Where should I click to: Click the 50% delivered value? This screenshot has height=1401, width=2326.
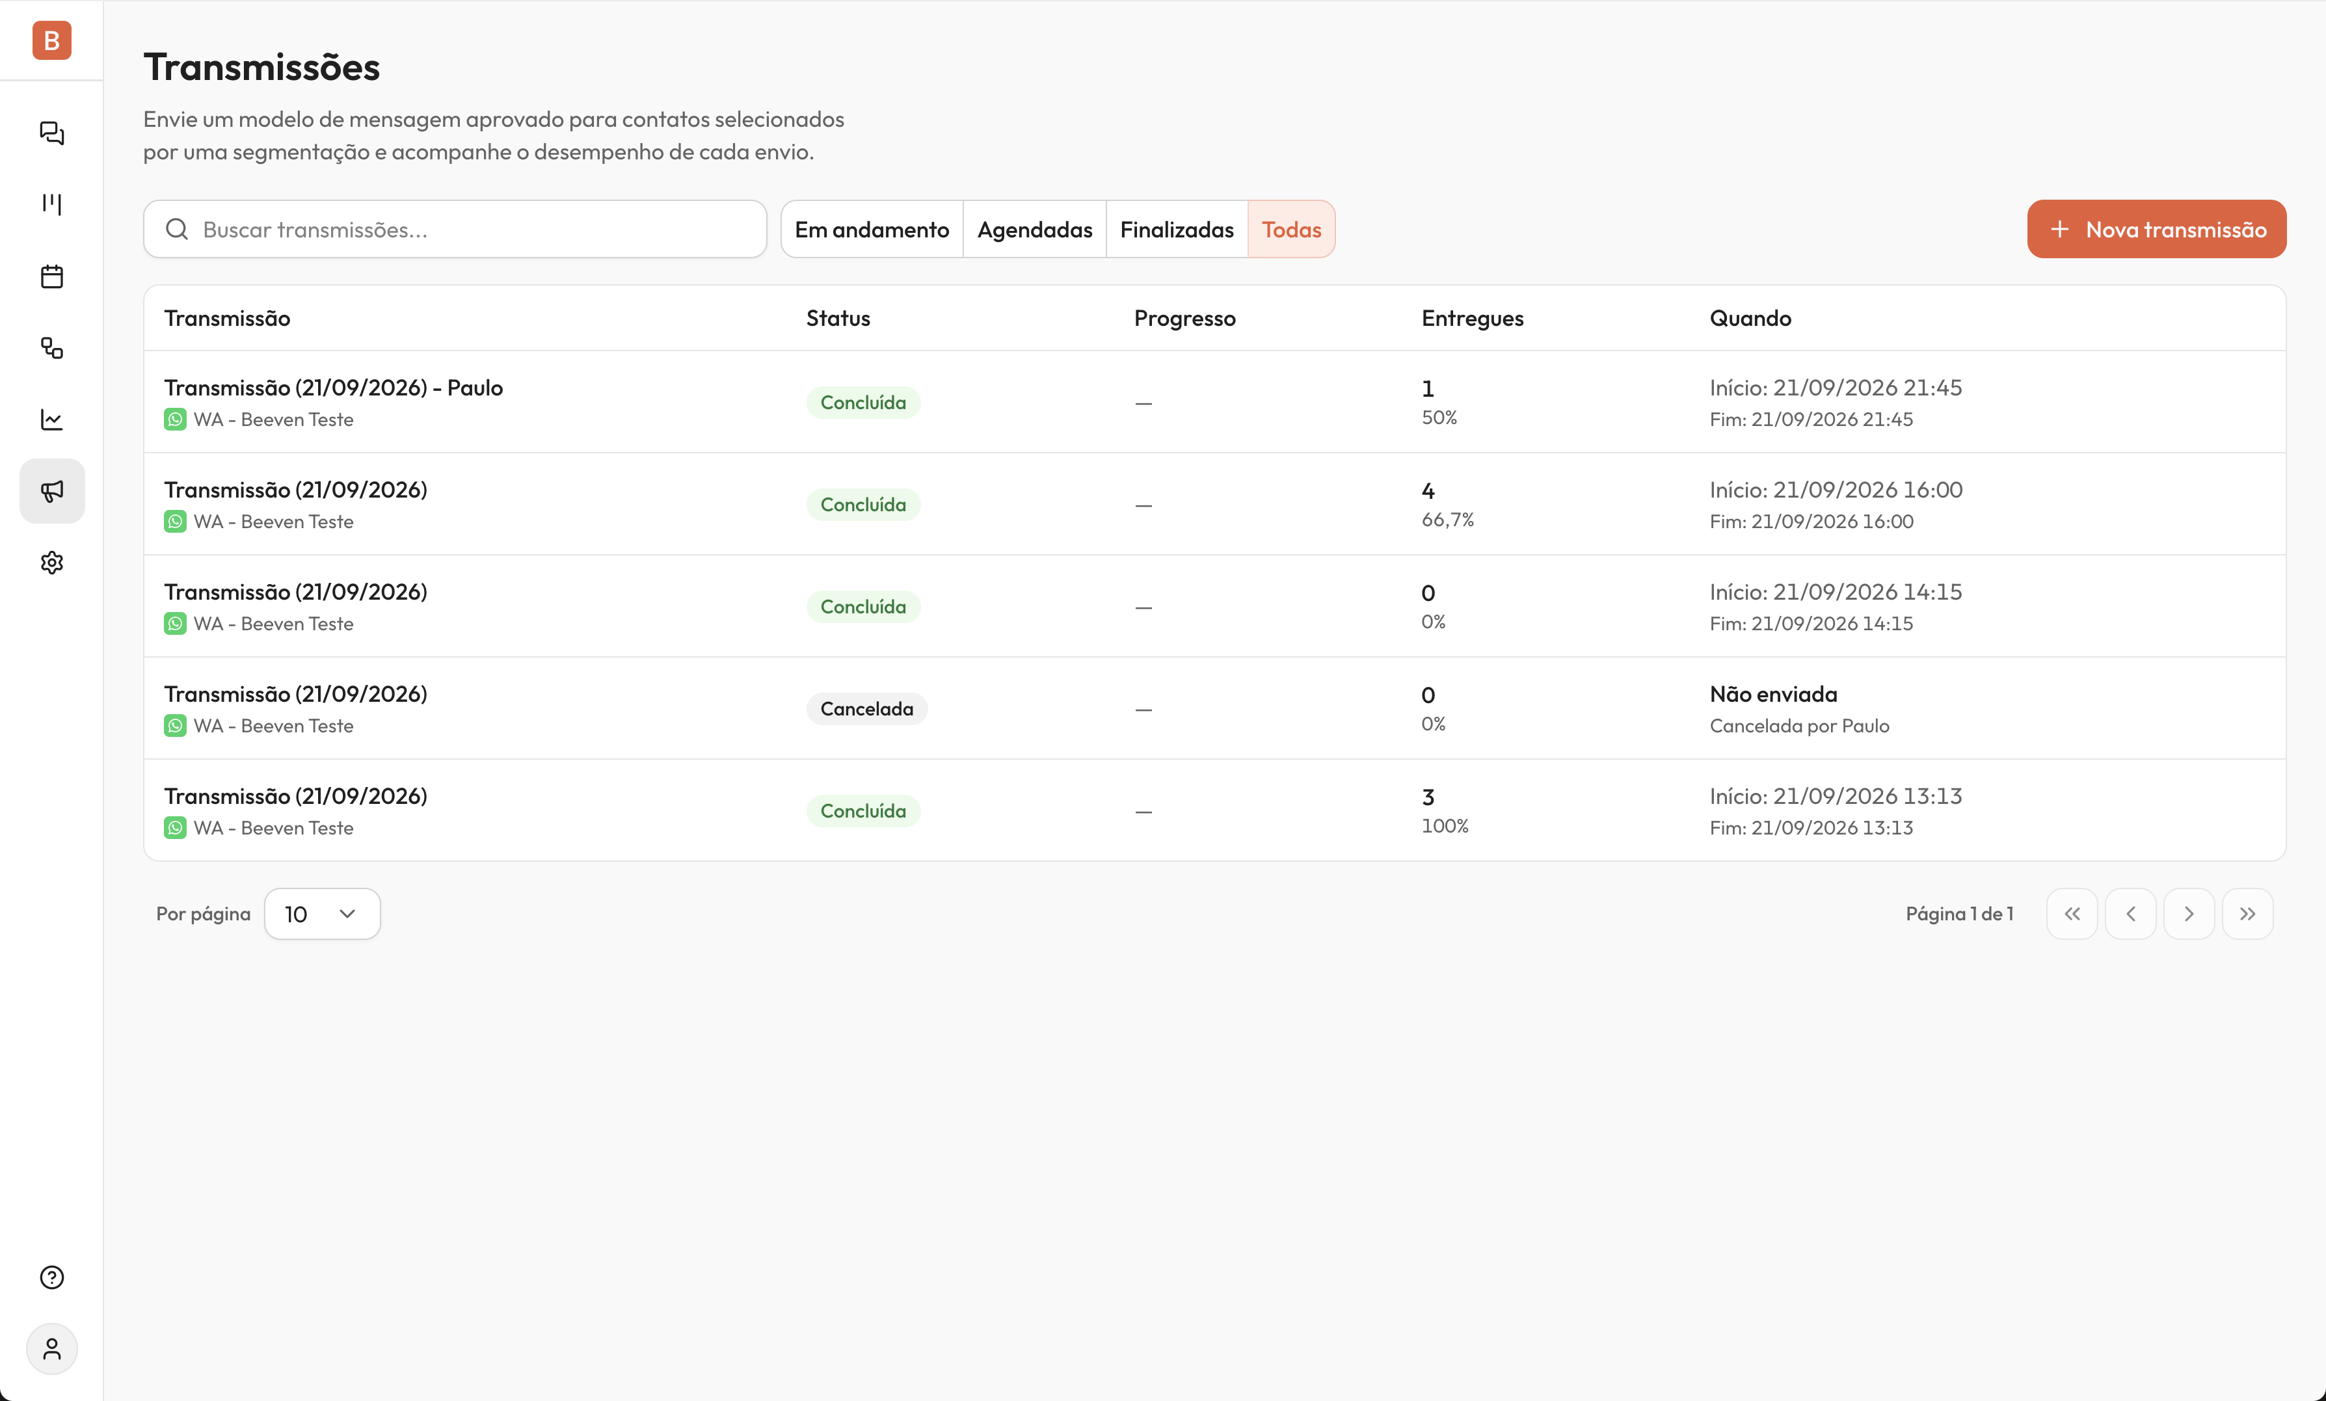click(1439, 418)
